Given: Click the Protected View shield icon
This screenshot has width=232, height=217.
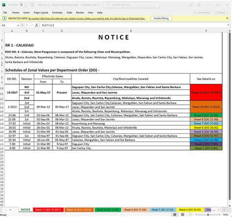Looking at the screenshot, I should 4,18.
